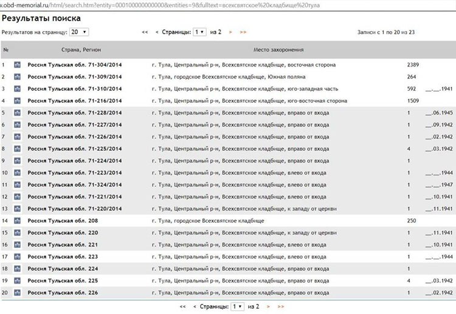Click the icon next to entry 71-223/2014
456x314 pixels.
coord(17,173)
